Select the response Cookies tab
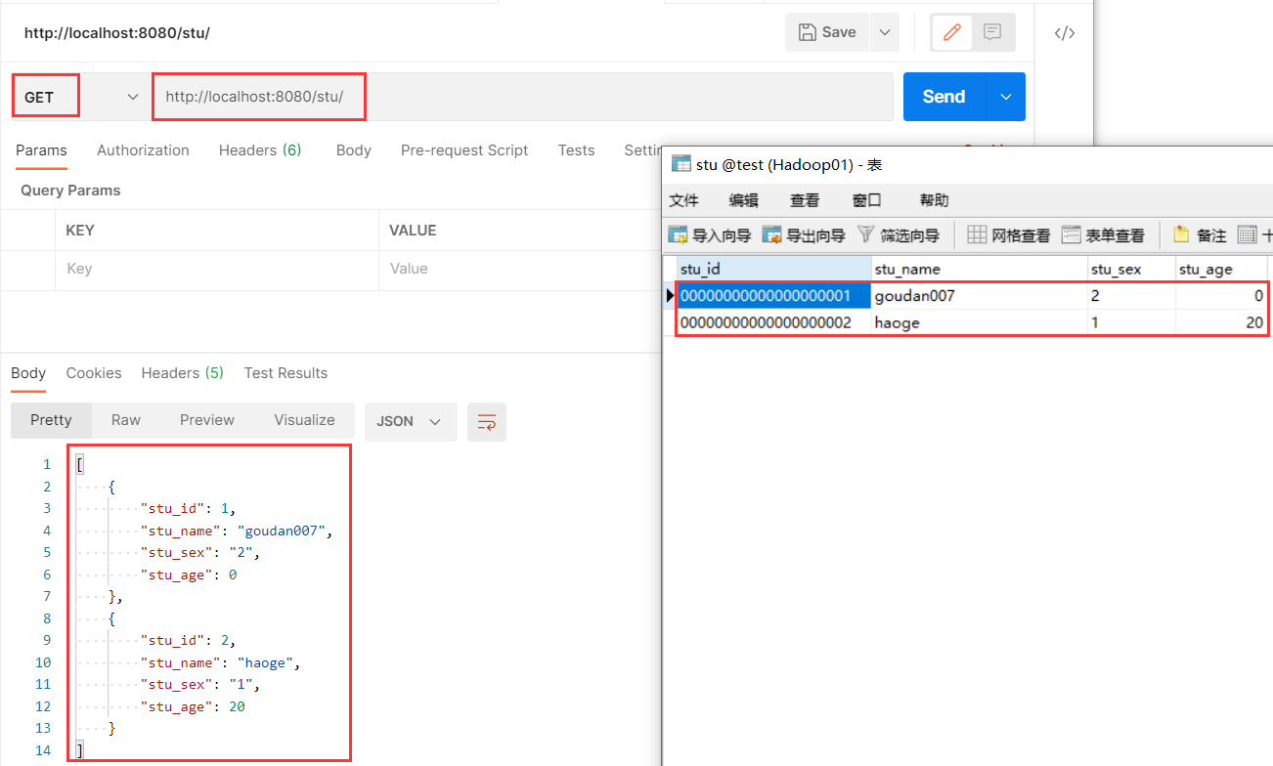Viewport: 1273px width, 766px height. coord(94,373)
